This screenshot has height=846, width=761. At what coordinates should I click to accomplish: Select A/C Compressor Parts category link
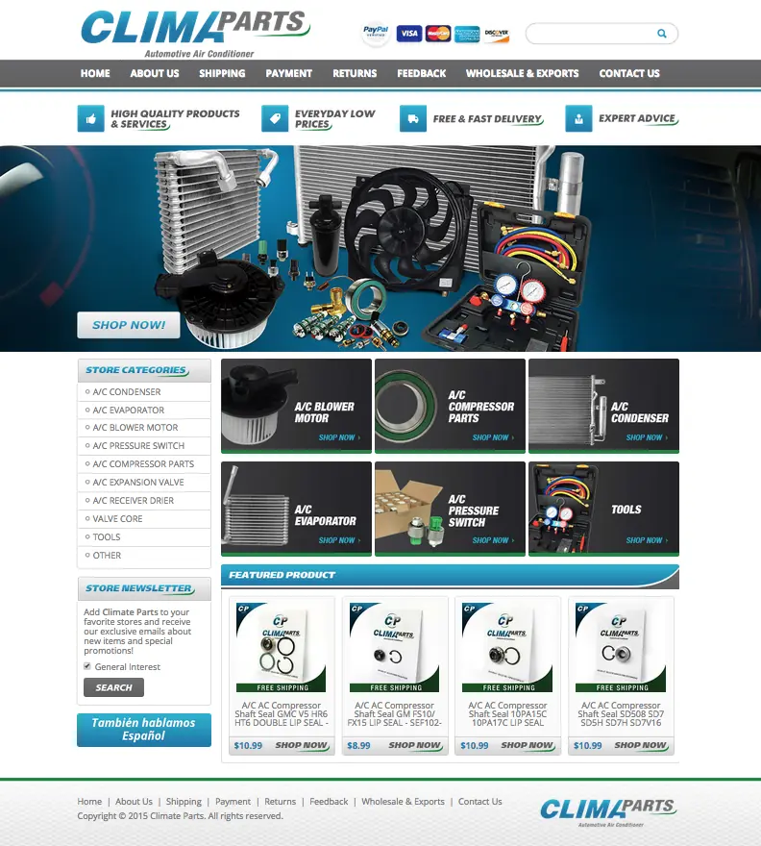(x=143, y=464)
